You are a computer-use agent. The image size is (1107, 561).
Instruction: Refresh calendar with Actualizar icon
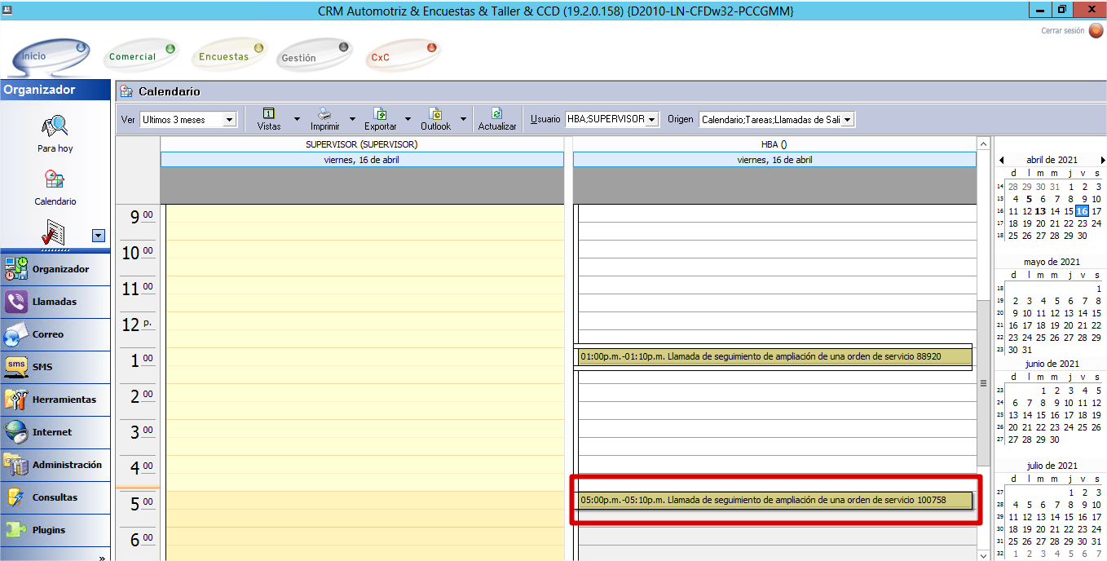click(496, 114)
